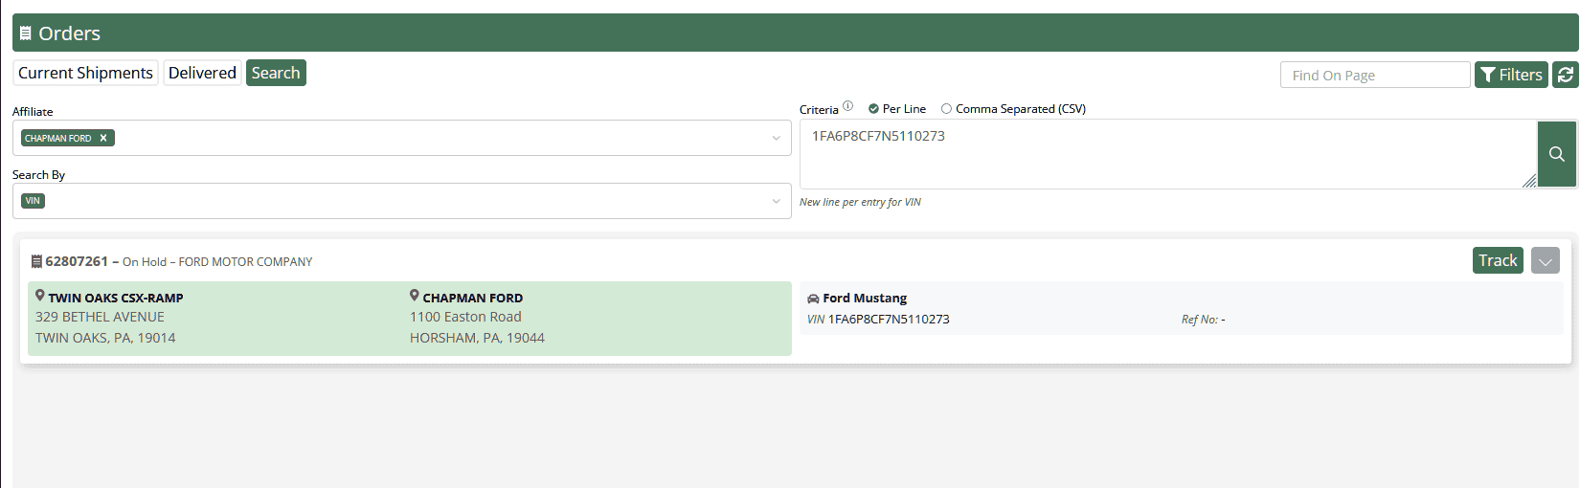Track order 62807261

[1498, 260]
